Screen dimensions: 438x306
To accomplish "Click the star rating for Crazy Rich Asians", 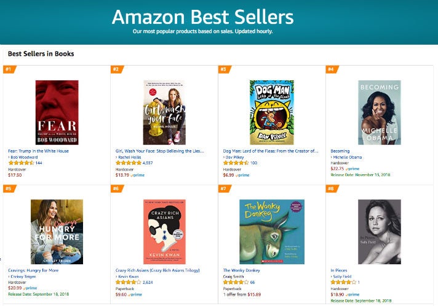I will (128, 283).
